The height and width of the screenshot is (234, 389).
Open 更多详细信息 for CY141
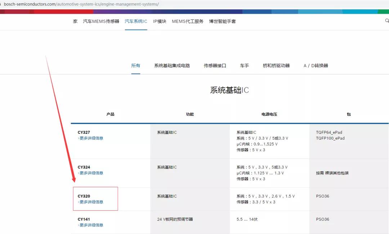(x=90, y=225)
